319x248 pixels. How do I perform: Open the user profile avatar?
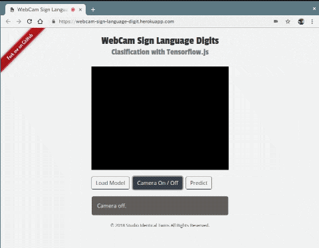click(x=301, y=21)
